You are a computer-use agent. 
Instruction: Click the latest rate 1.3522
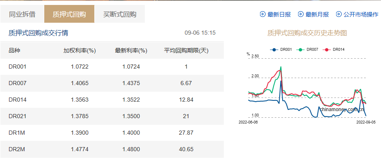click(131, 100)
